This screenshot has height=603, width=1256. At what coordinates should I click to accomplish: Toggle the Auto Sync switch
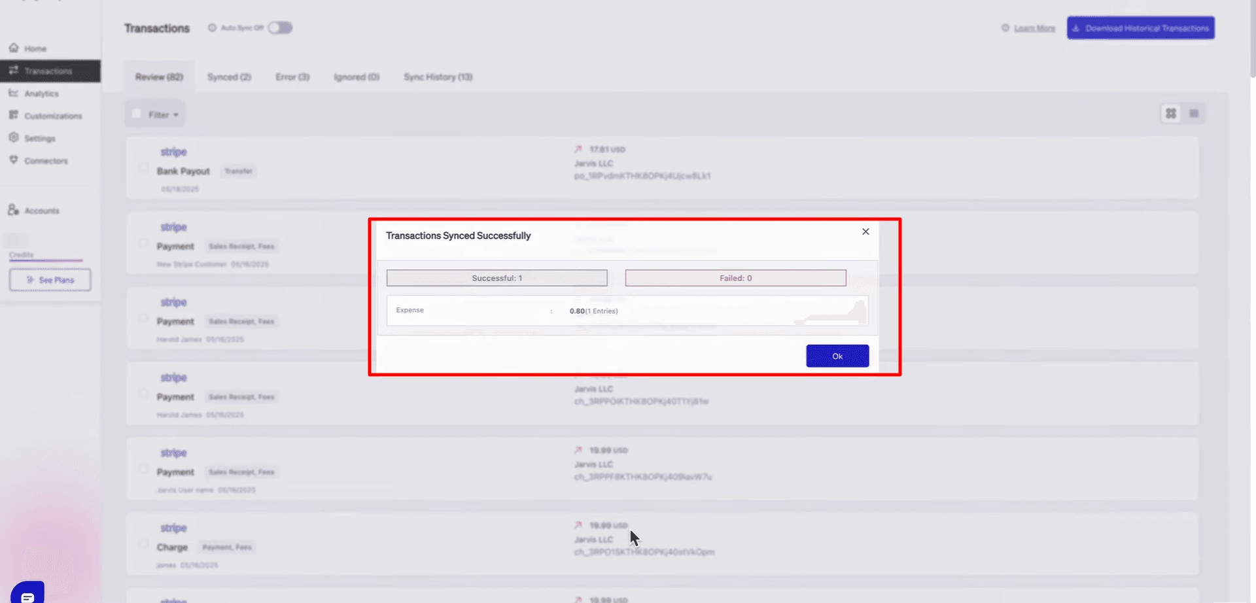[280, 27]
